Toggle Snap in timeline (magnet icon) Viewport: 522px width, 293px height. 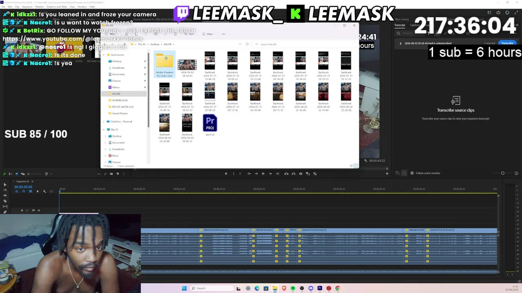tap(23, 191)
